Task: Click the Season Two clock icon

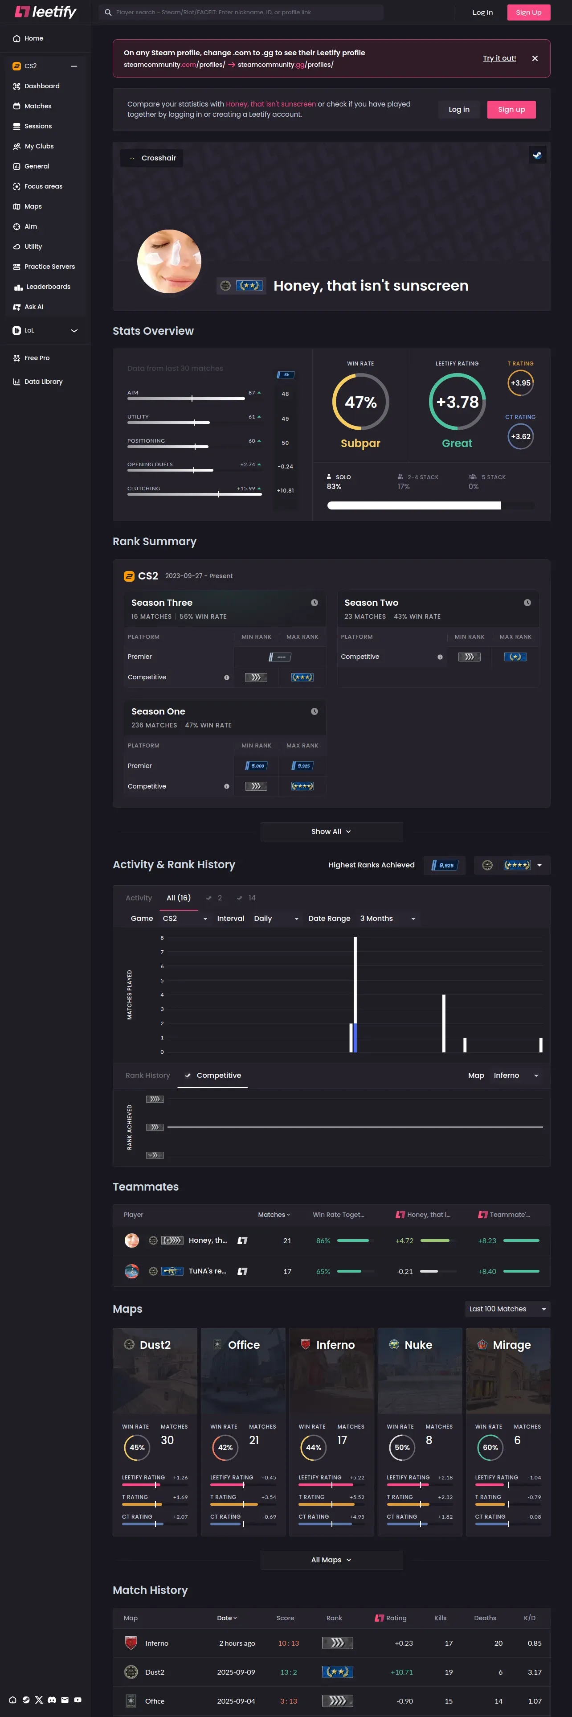Action: (527, 603)
